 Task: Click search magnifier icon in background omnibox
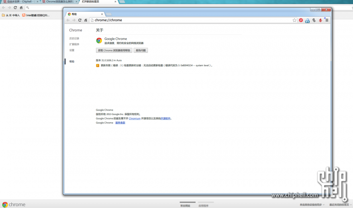28,8
